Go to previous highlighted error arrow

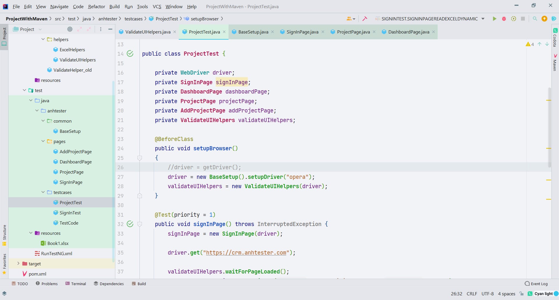(x=539, y=44)
